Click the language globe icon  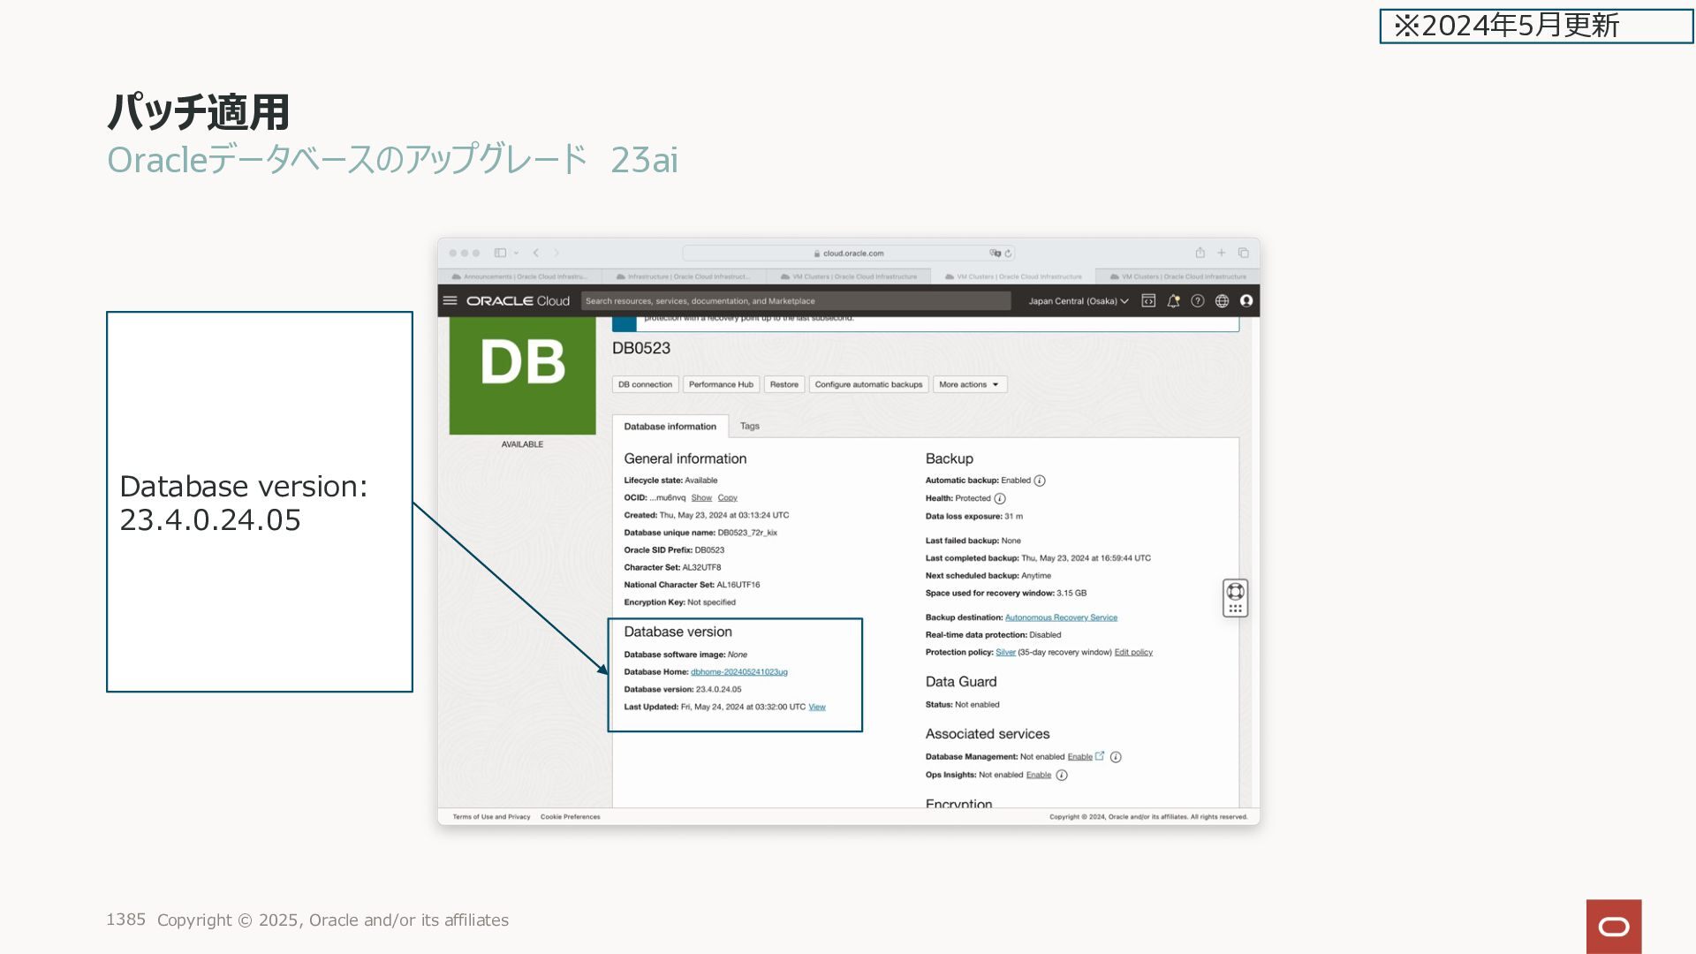tap(1222, 300)
